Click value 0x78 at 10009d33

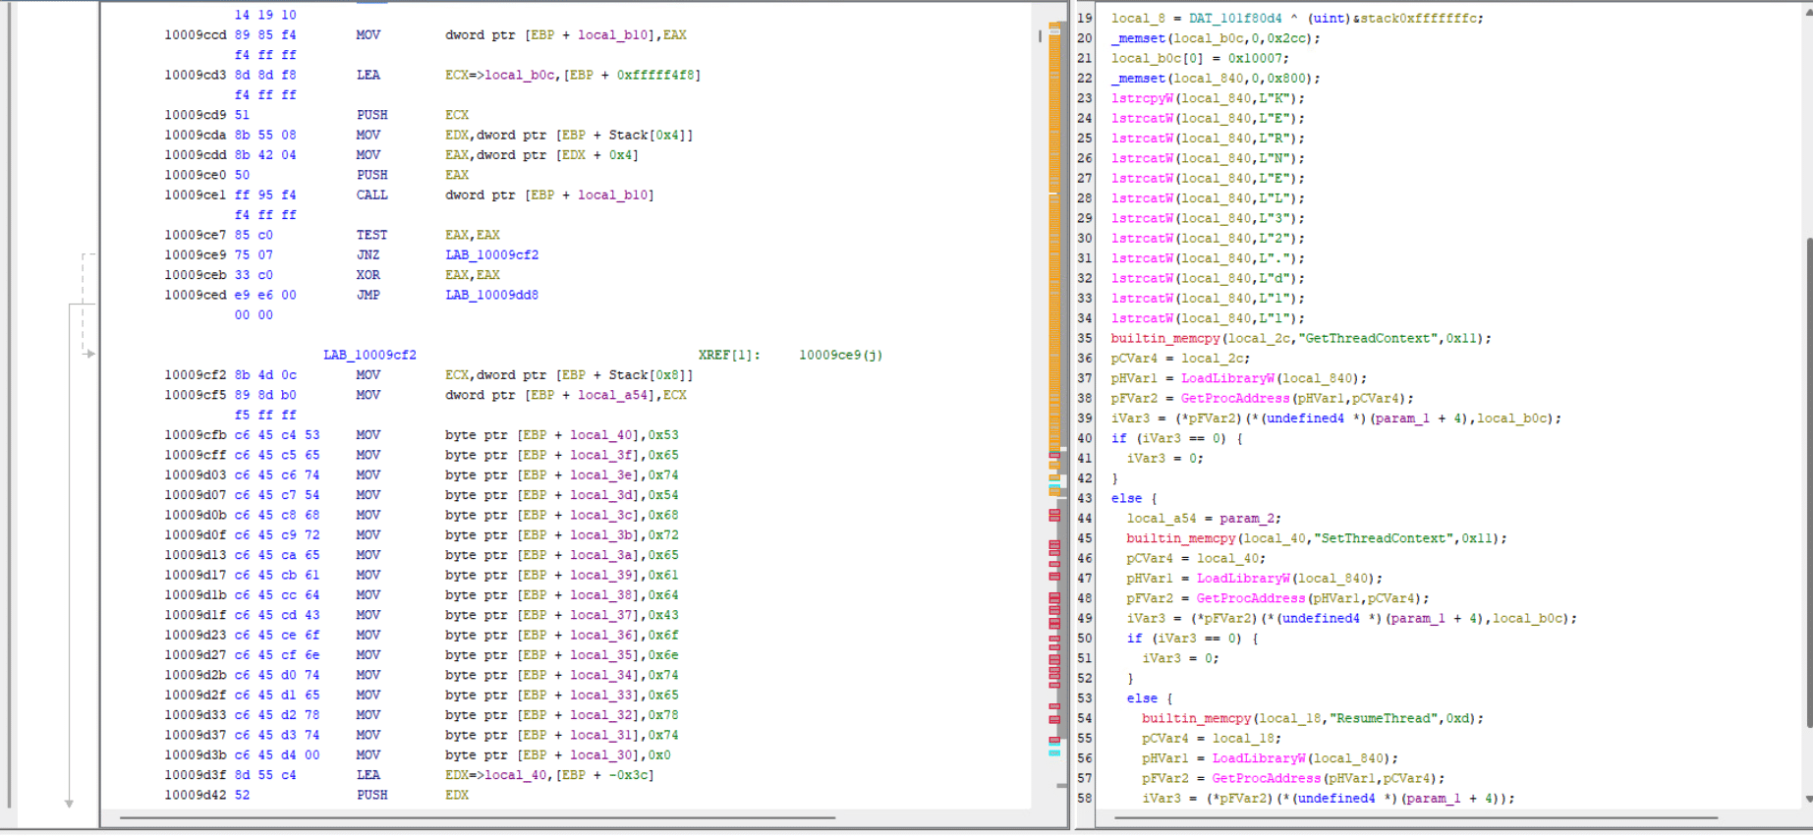(x=662, y=715)
